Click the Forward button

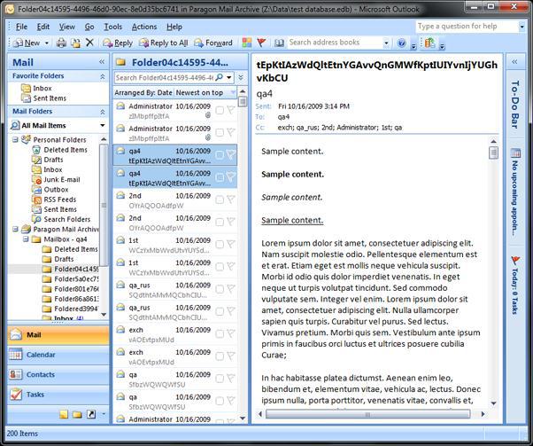[x=213, y=43]
